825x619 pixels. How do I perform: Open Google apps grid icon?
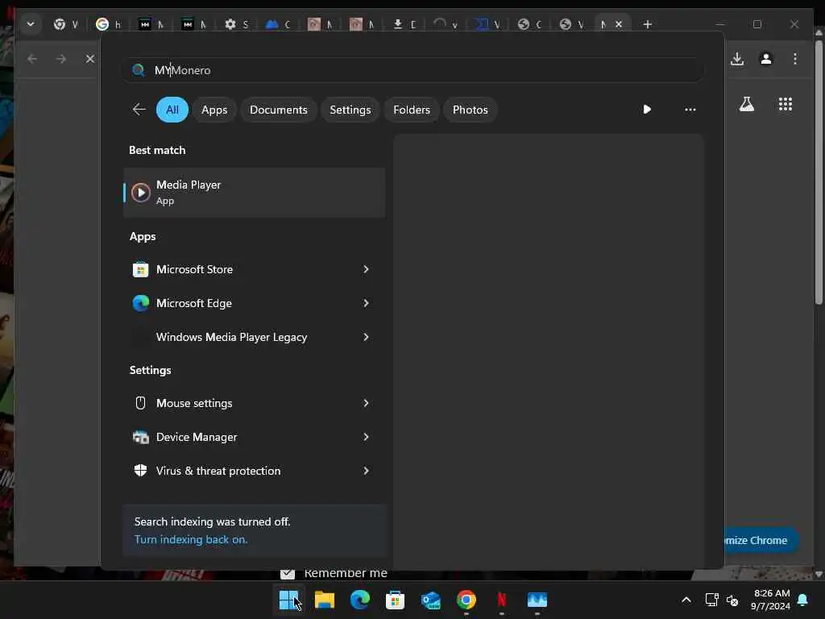(785, 104)
